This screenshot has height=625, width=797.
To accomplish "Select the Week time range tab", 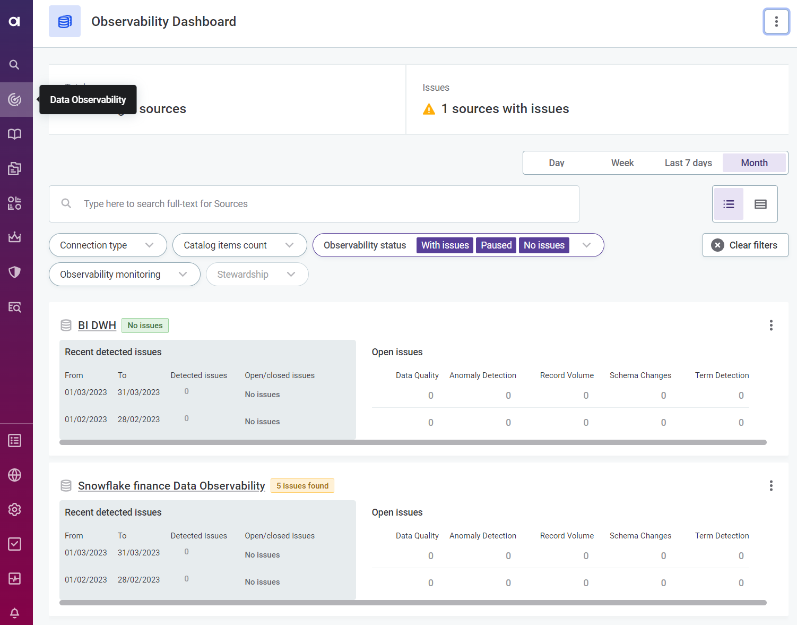I will (x=622, y=163).
